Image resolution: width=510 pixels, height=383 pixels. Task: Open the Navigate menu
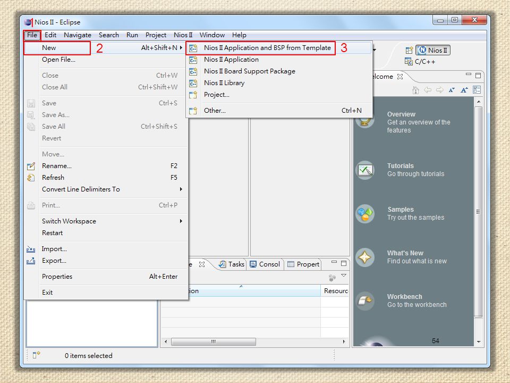(x=78, y=35)
